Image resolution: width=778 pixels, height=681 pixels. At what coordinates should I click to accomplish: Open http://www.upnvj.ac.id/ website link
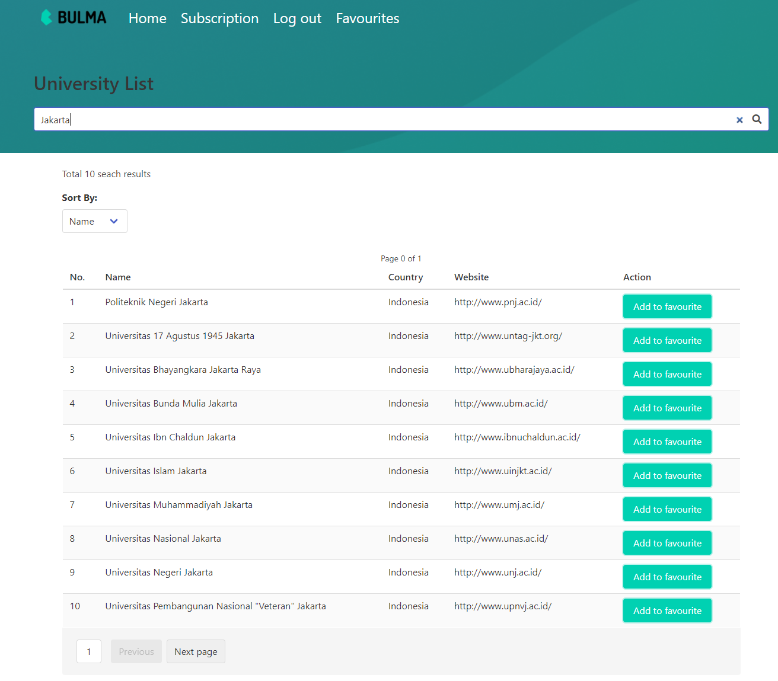pos(502,606)
